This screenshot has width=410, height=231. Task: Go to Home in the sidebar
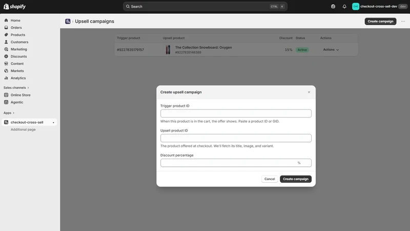15,20
